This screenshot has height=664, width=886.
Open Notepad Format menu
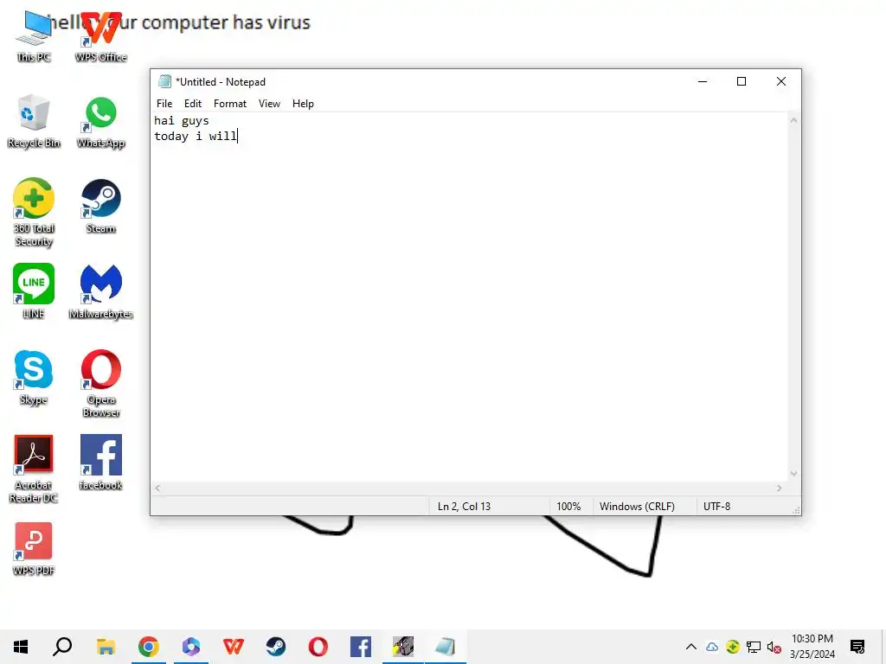pos(230,104)
